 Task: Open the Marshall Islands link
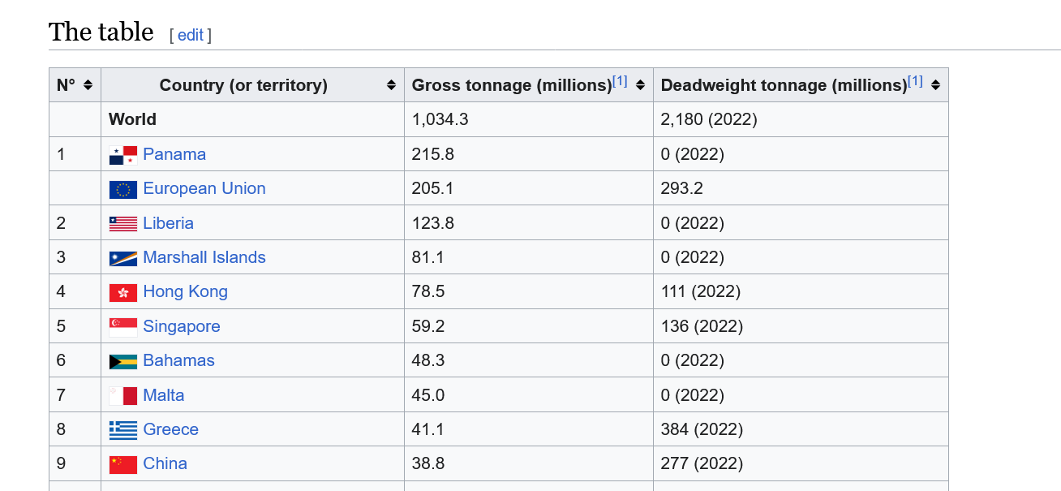[x=204, y=257]
